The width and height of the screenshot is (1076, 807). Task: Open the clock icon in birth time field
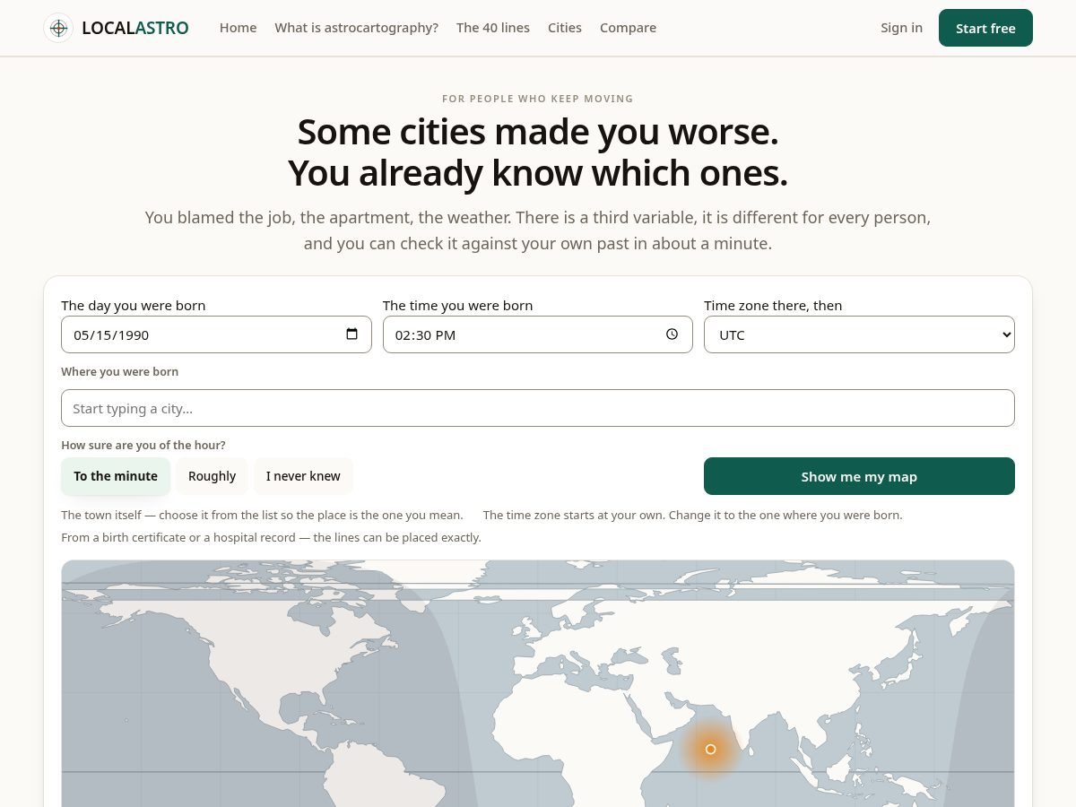pyautogui.click(x=672, y=334)
